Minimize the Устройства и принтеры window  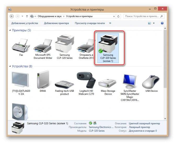150,9
